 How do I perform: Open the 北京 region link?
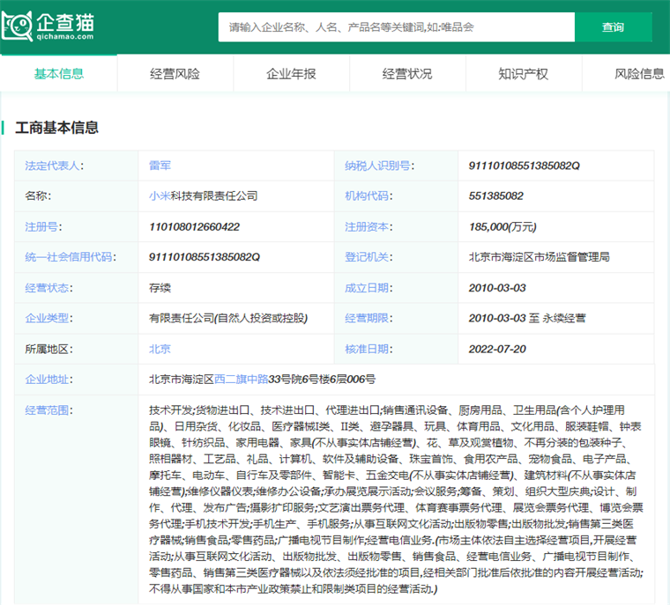coord(160,349)
